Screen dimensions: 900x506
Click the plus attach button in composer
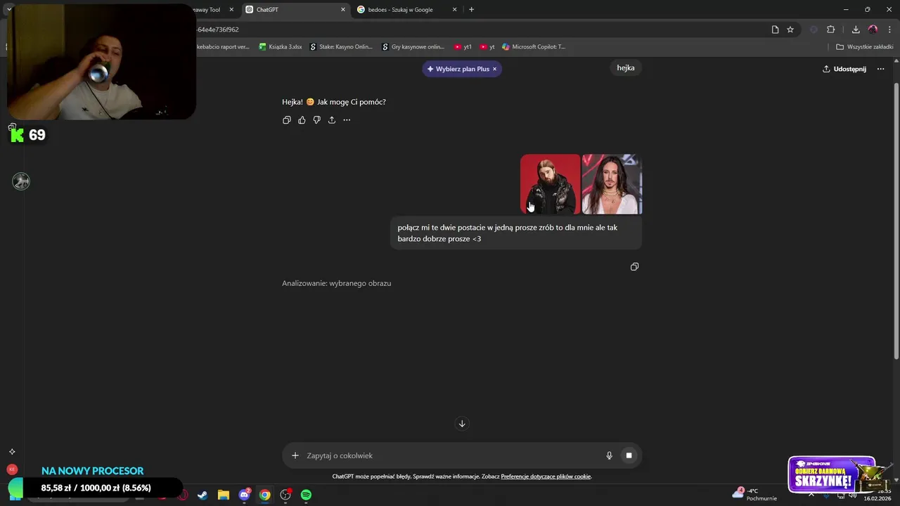(295, 455)
